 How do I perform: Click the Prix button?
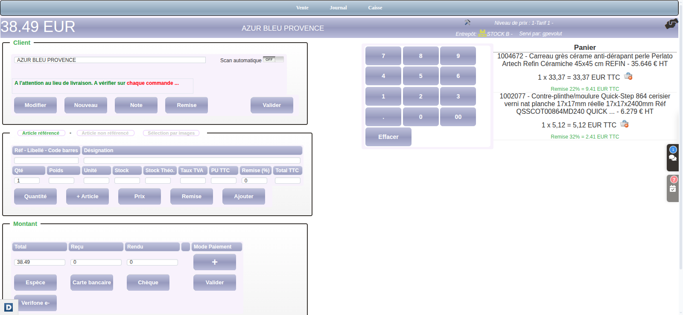point(140,197)
